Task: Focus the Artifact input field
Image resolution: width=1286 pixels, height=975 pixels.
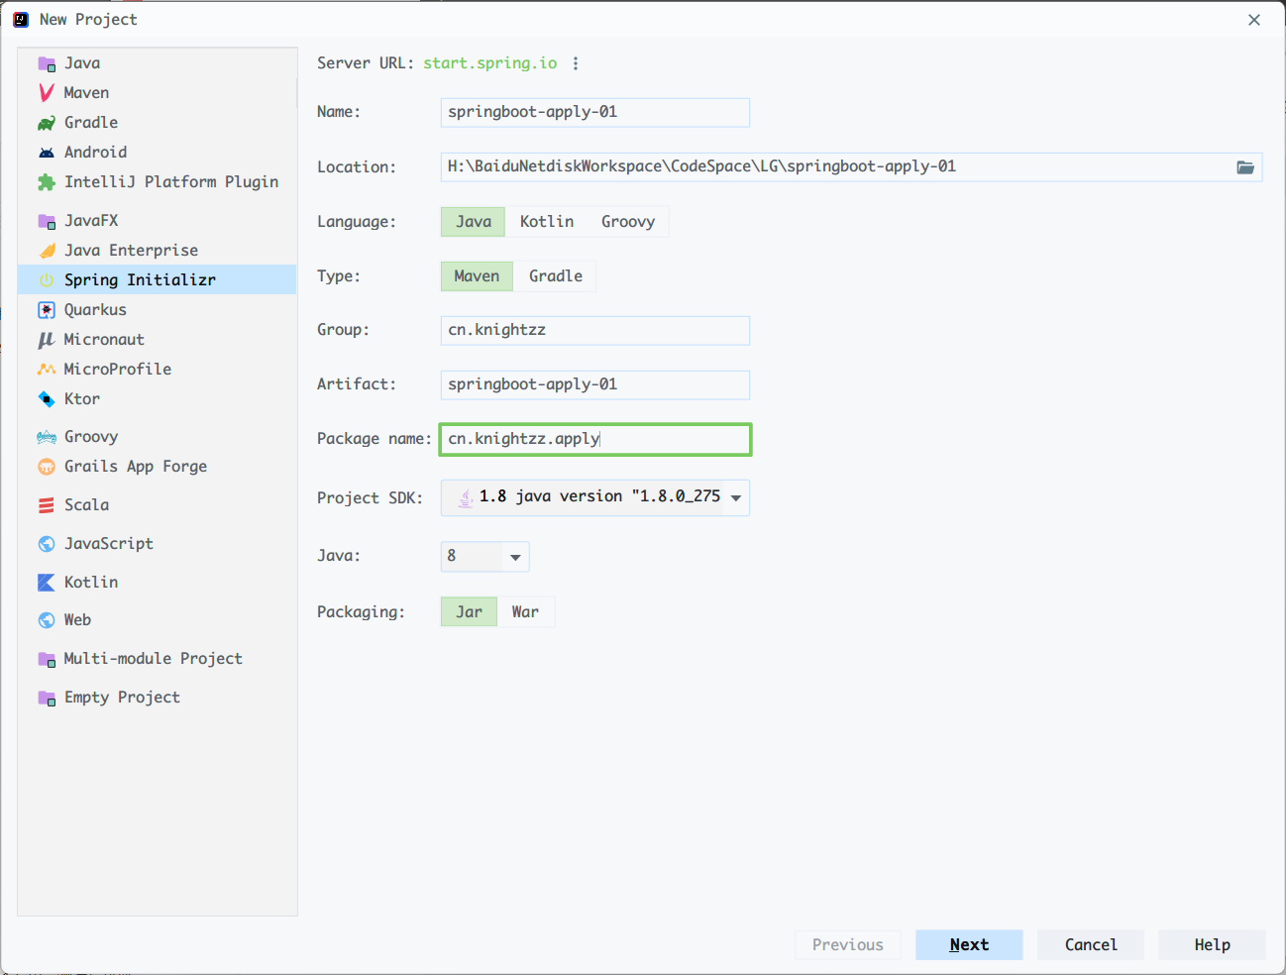Action: 594,385
